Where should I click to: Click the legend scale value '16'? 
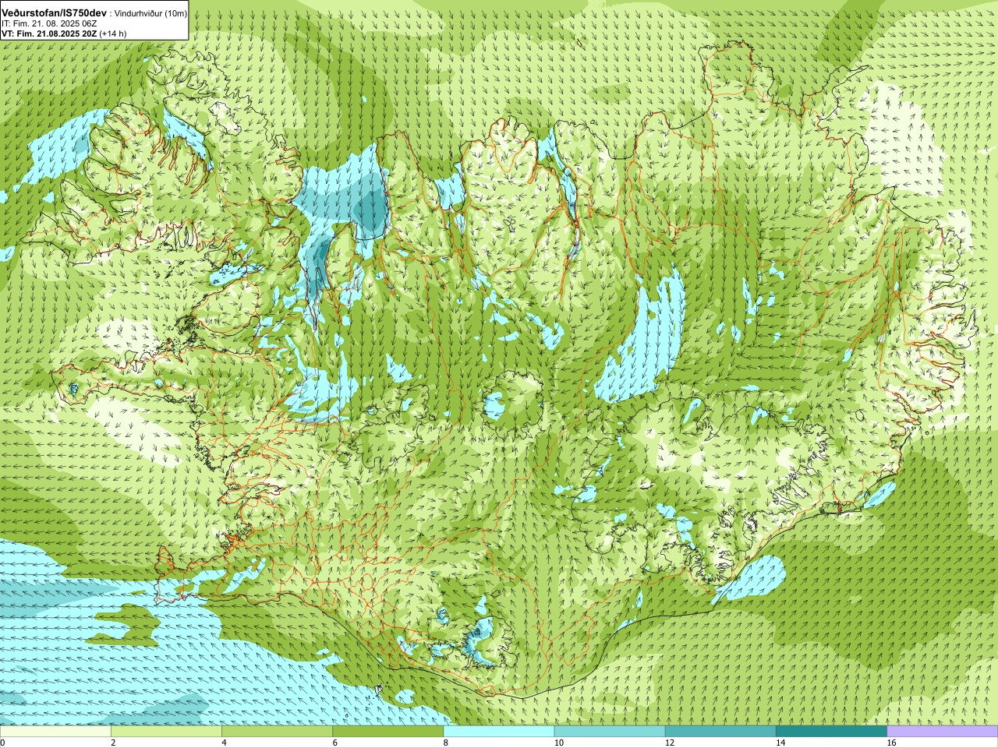pyautogui.click(x=892, y=743)
